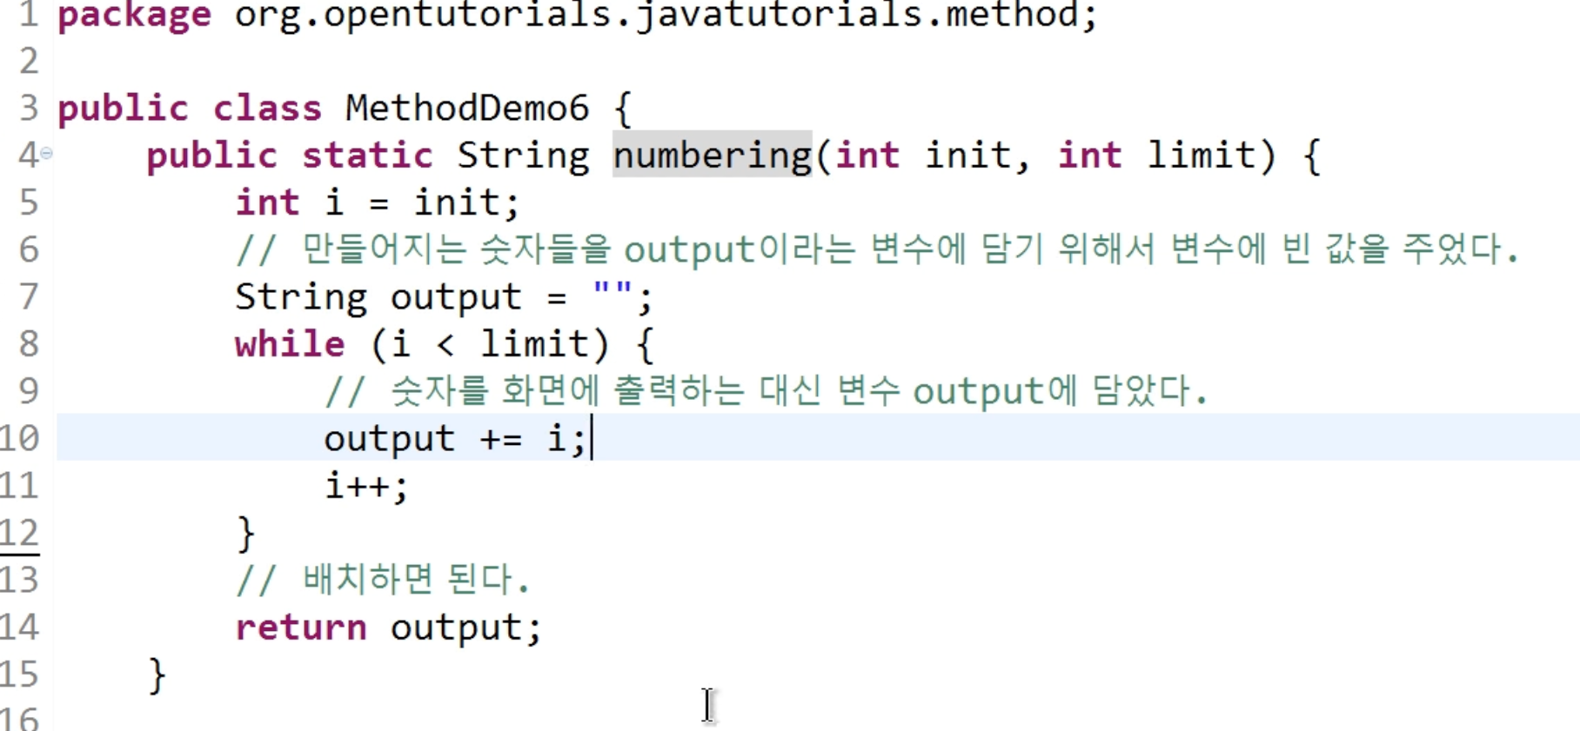The width and height of the screenshot is (1580, 731).
Task: Click the static keyword on line 4
Action: [367, 156]
